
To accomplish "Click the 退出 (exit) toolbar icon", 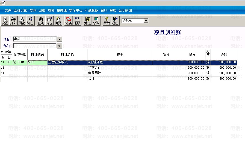I will click(115, 21).
